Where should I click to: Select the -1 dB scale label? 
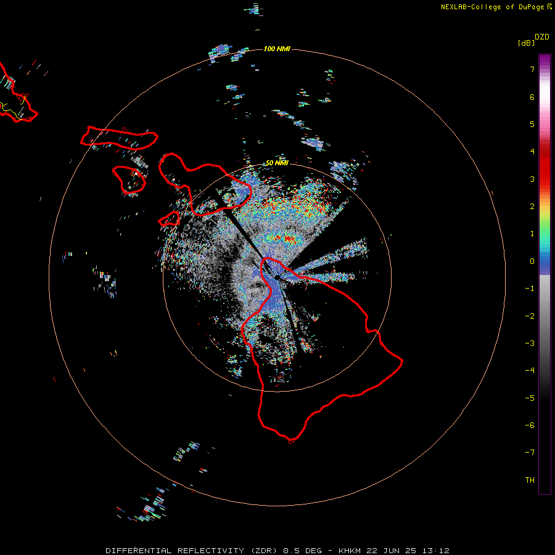[x=530, y=289]
